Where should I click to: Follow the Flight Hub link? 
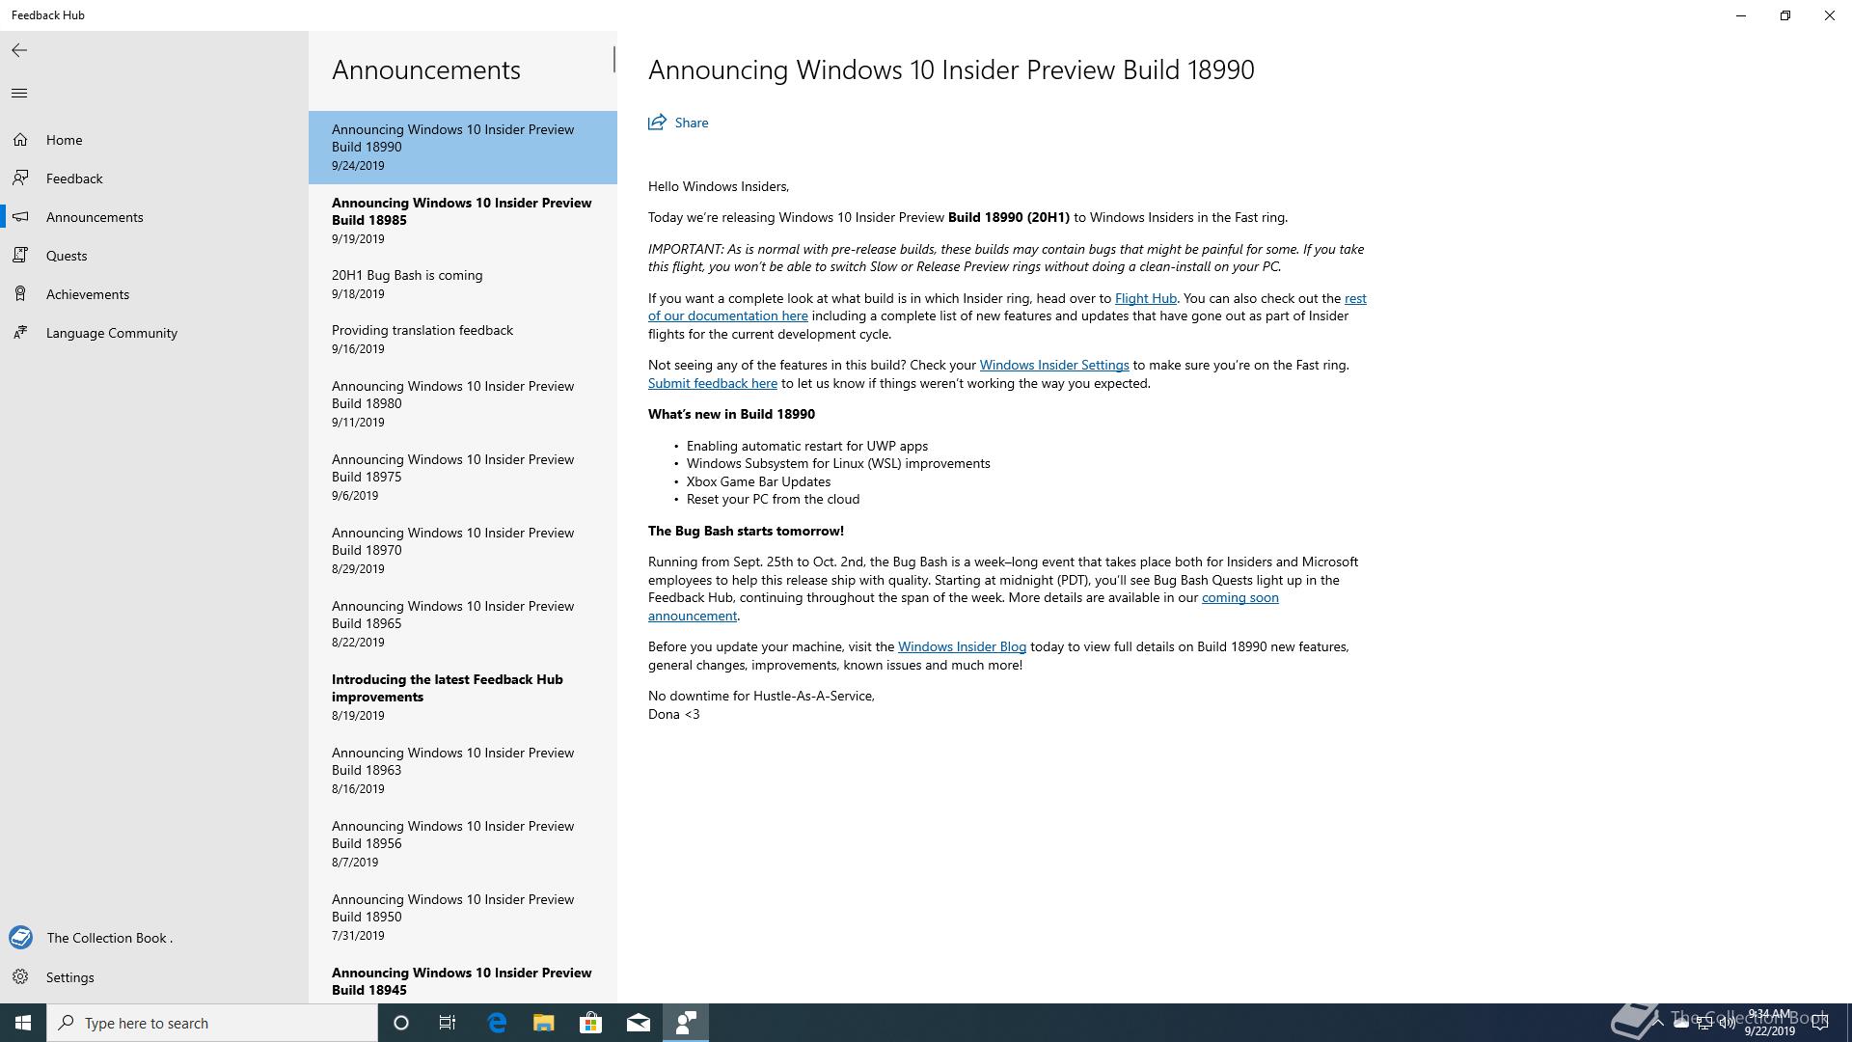click(x=1145, y=298)
